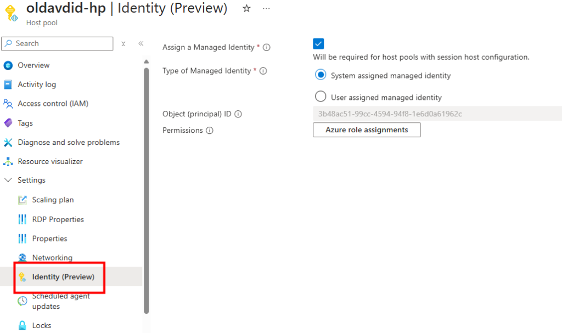The width and height of the screenshot is (562, 333).
Task: Select System assigned managed identity radio
Action: [x=321, y=75]
